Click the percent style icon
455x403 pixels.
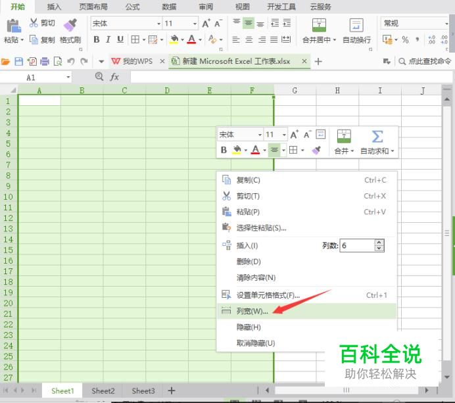pos(406,39)
